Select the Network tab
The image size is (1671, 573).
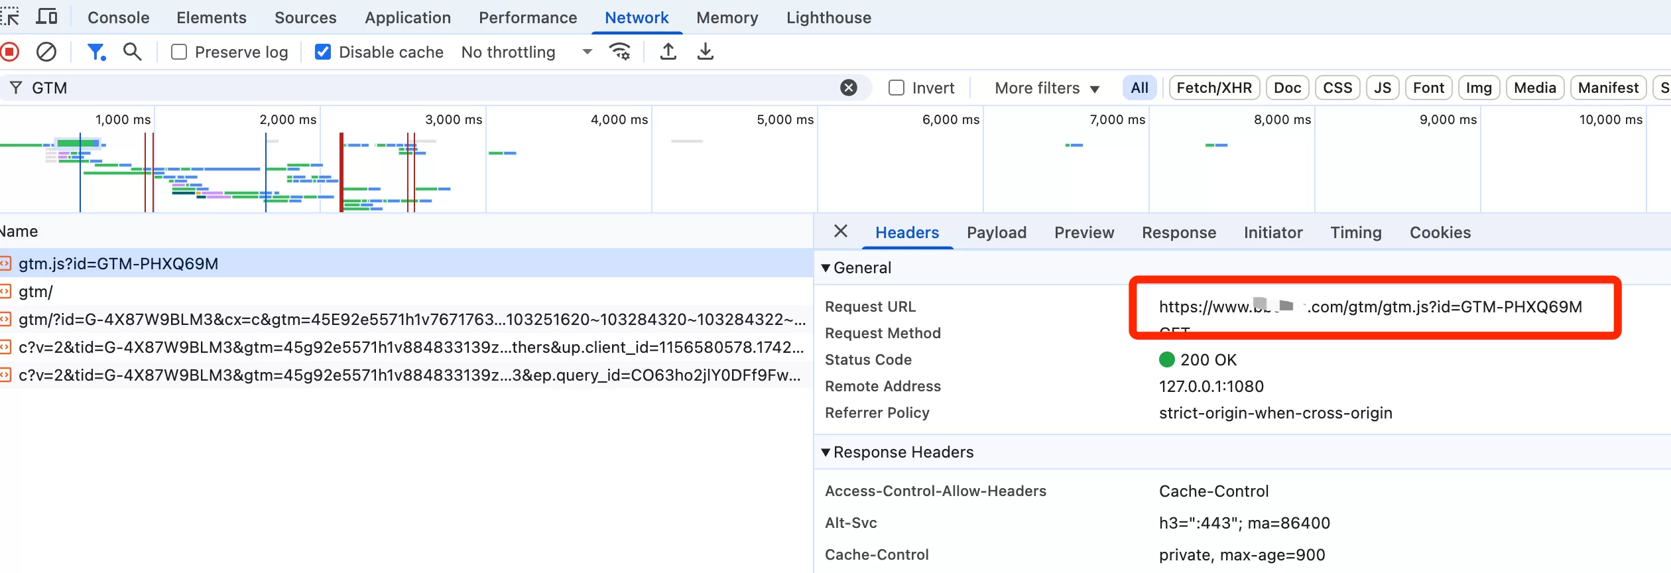coord(637,17)
